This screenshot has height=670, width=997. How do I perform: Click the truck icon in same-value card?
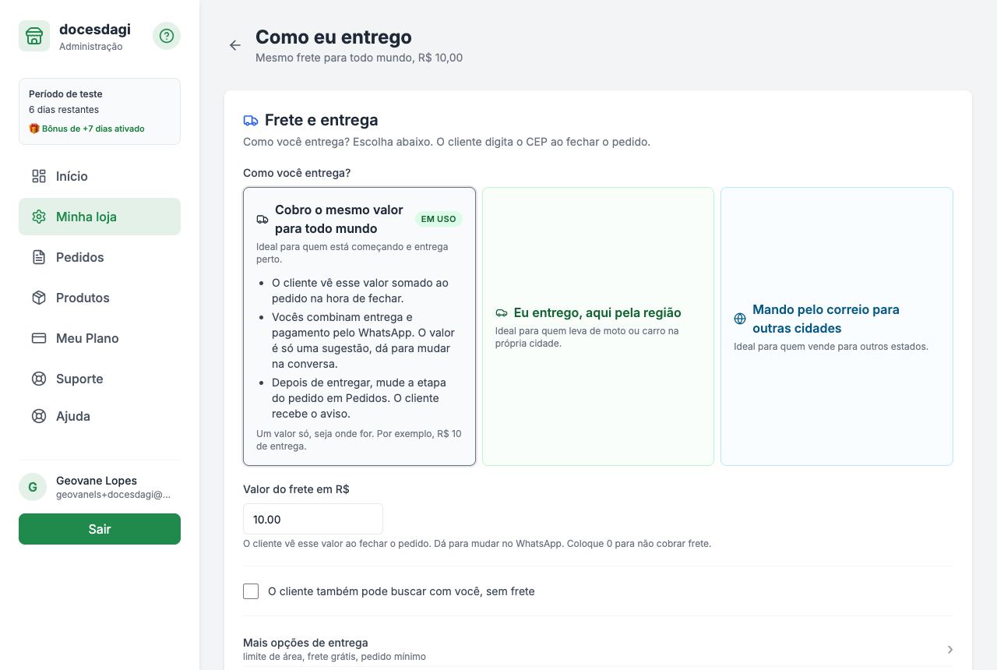(262, 220)
